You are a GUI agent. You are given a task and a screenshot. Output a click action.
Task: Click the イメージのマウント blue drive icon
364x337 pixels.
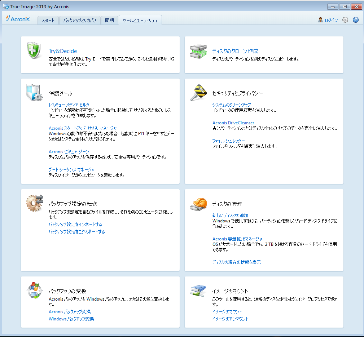point(198,291)
